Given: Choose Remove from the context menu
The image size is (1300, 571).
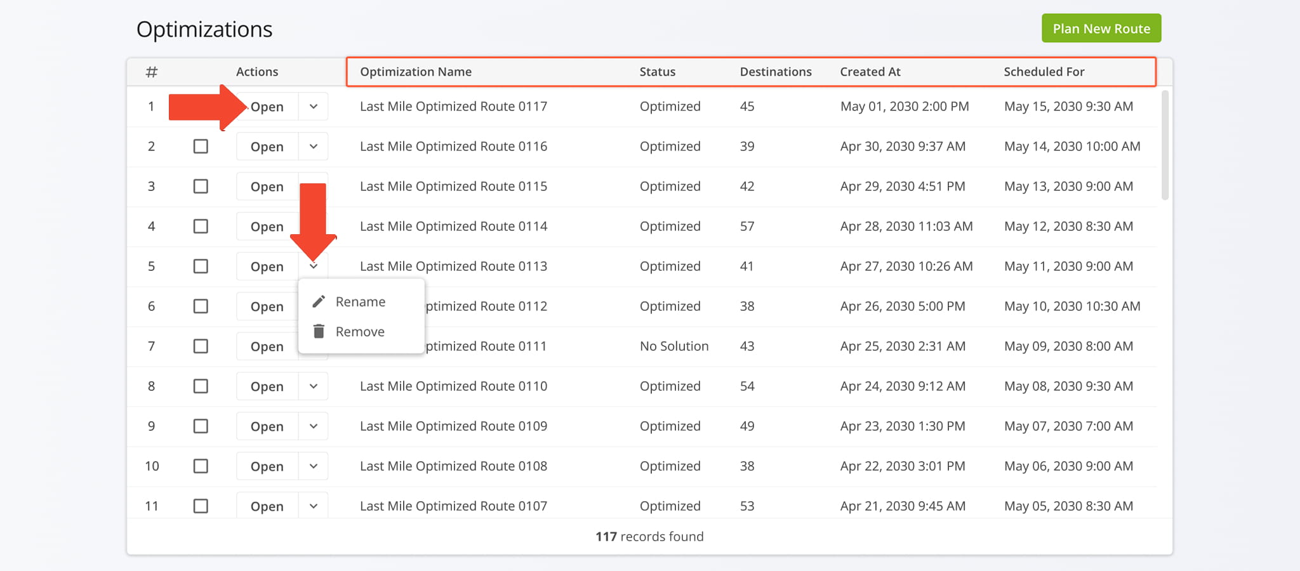Looking at the screenshot, I should (x=360, y=332).
